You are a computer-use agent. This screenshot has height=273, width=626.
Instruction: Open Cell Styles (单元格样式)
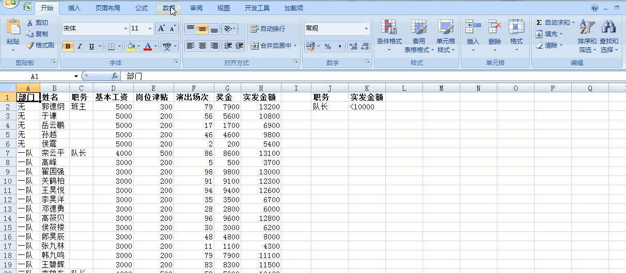(446, 36)
